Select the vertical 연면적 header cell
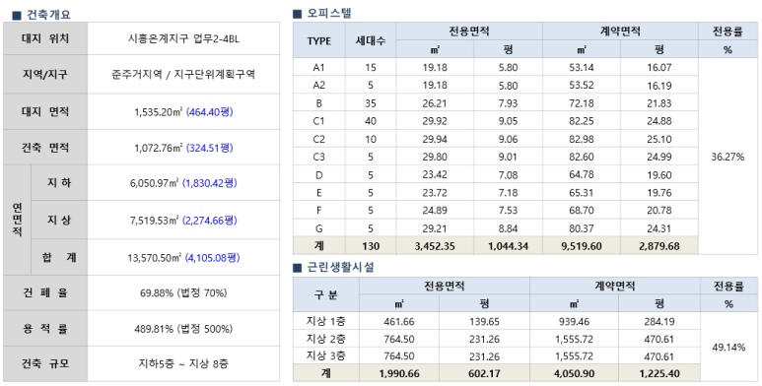The height and width of the screenshot is (386, 762). [17, 220]
